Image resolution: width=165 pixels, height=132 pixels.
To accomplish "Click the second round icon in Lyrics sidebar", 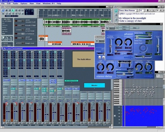I will (x=116, y=15).
